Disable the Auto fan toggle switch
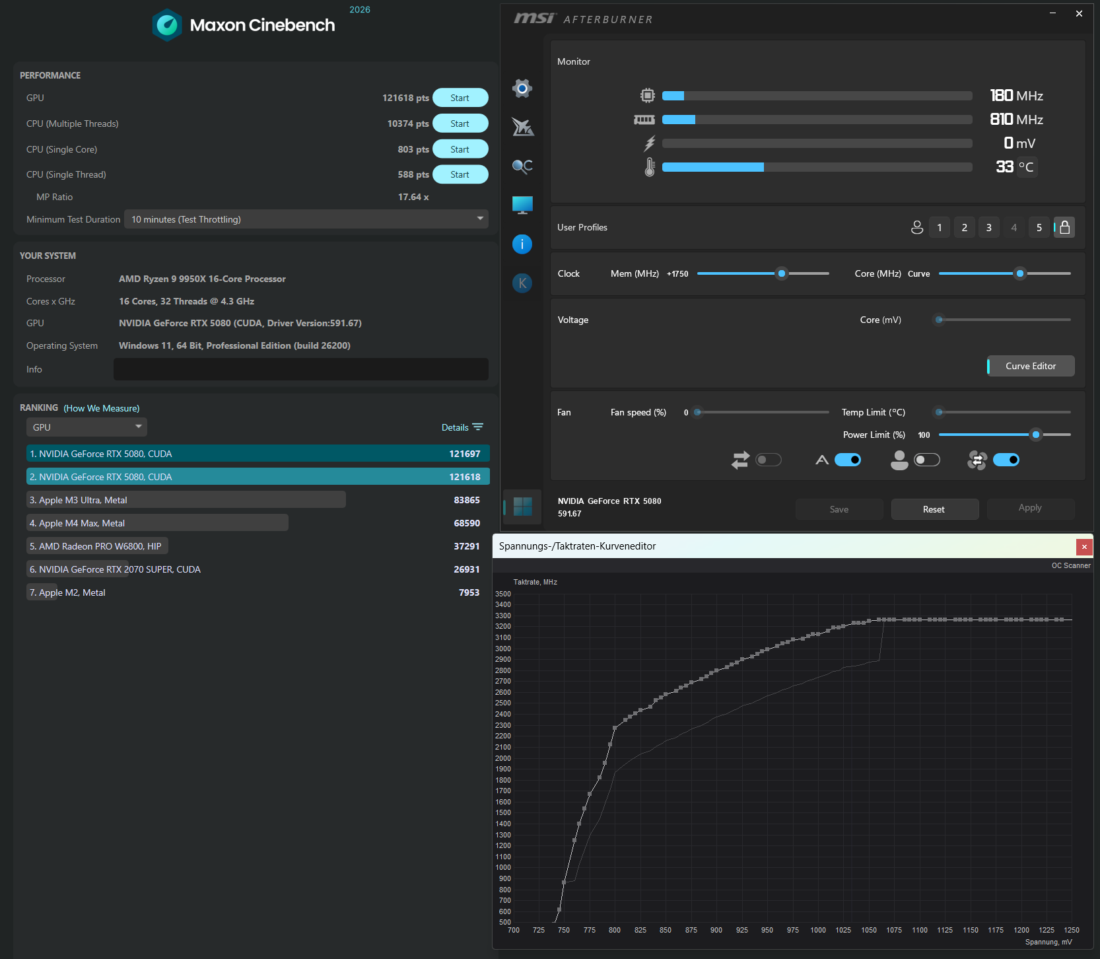 848,460
